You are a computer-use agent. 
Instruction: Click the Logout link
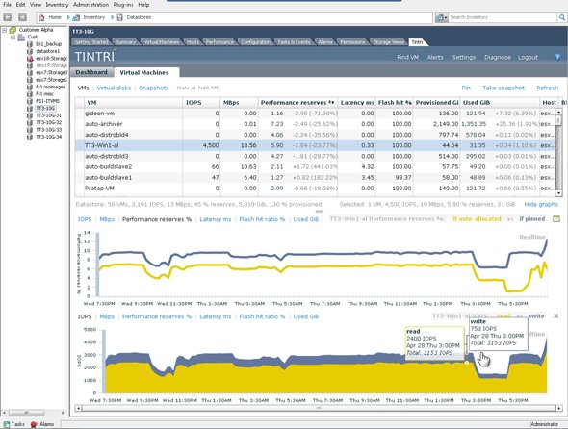pyautogui.click(x=528, y=57)
